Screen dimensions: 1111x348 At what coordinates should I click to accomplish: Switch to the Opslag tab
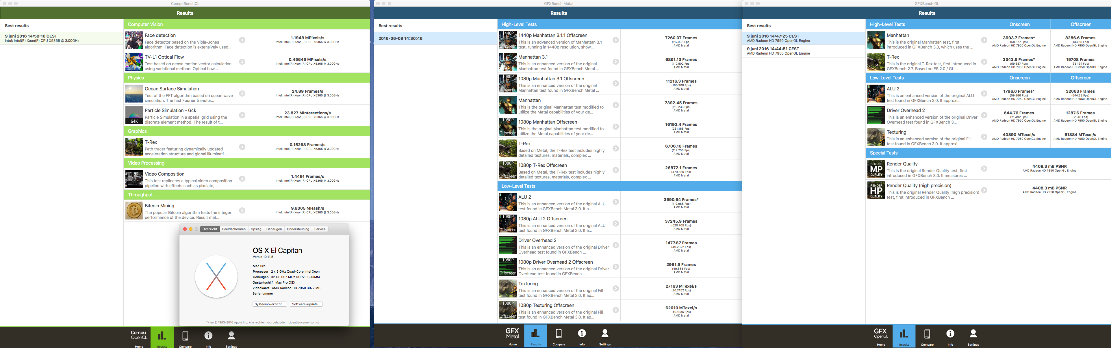[256, 229]
